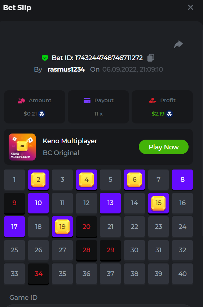Select red number 34 tile
Viewport: 203px width, 307px height.
(x=39, y=274)
